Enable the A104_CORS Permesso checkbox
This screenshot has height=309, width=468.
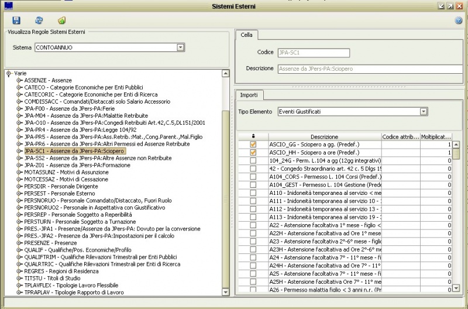click(253, 176)
